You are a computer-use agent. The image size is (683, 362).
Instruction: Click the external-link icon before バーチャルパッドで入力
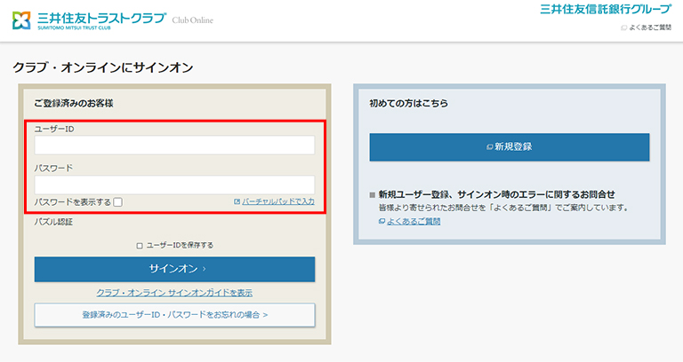[x=237, y=201]
